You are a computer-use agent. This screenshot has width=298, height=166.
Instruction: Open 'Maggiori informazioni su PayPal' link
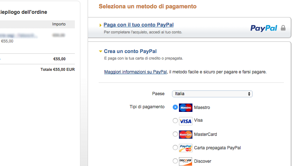(135, 72)
